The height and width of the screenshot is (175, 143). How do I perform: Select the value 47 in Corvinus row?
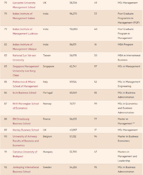96,152
